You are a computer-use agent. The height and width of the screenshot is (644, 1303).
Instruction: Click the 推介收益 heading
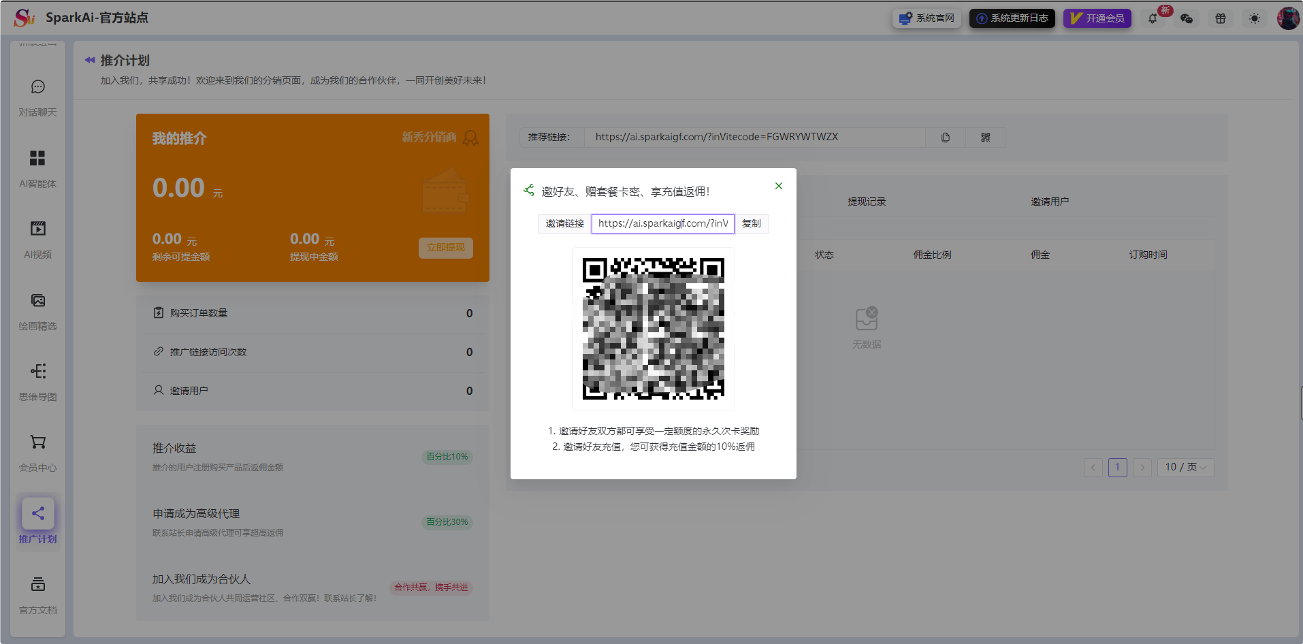[x=174, y=448]
